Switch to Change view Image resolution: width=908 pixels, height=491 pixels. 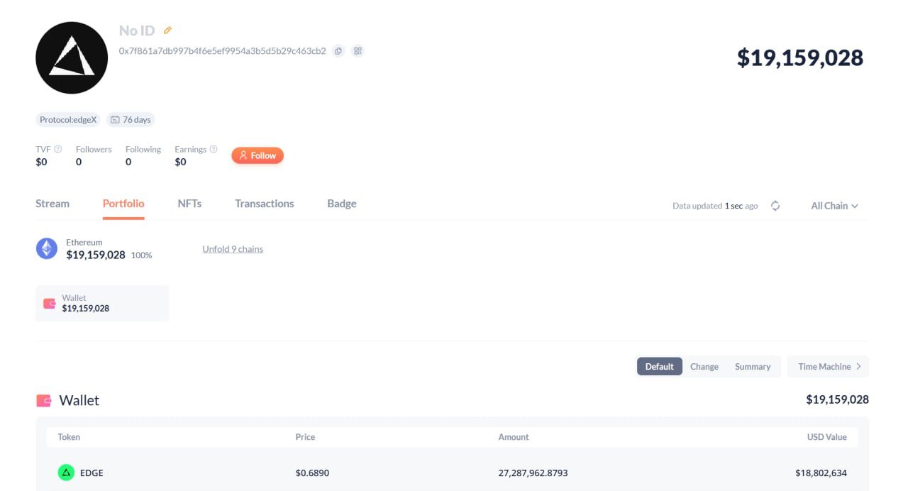click(704, 366)
